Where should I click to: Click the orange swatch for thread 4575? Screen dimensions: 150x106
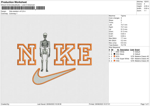pos(114,56)
